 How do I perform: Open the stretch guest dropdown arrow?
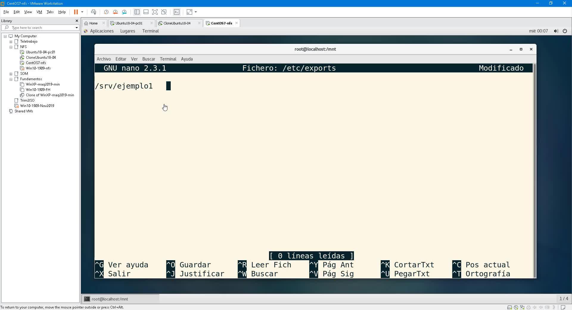[x=196, y=12]
